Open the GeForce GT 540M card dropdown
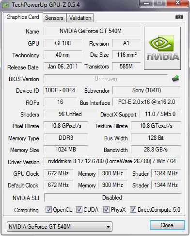Viewport: 190px width, 236px height. point(60,227)
